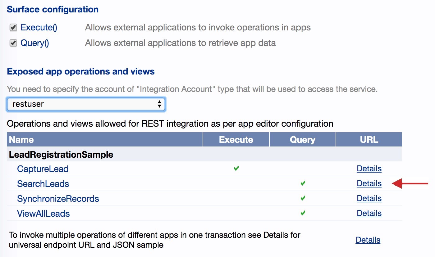Viewport: 435px width, 257px height.
Task: Select the LeadRegistrationSample group row
Action: (61, 154)
